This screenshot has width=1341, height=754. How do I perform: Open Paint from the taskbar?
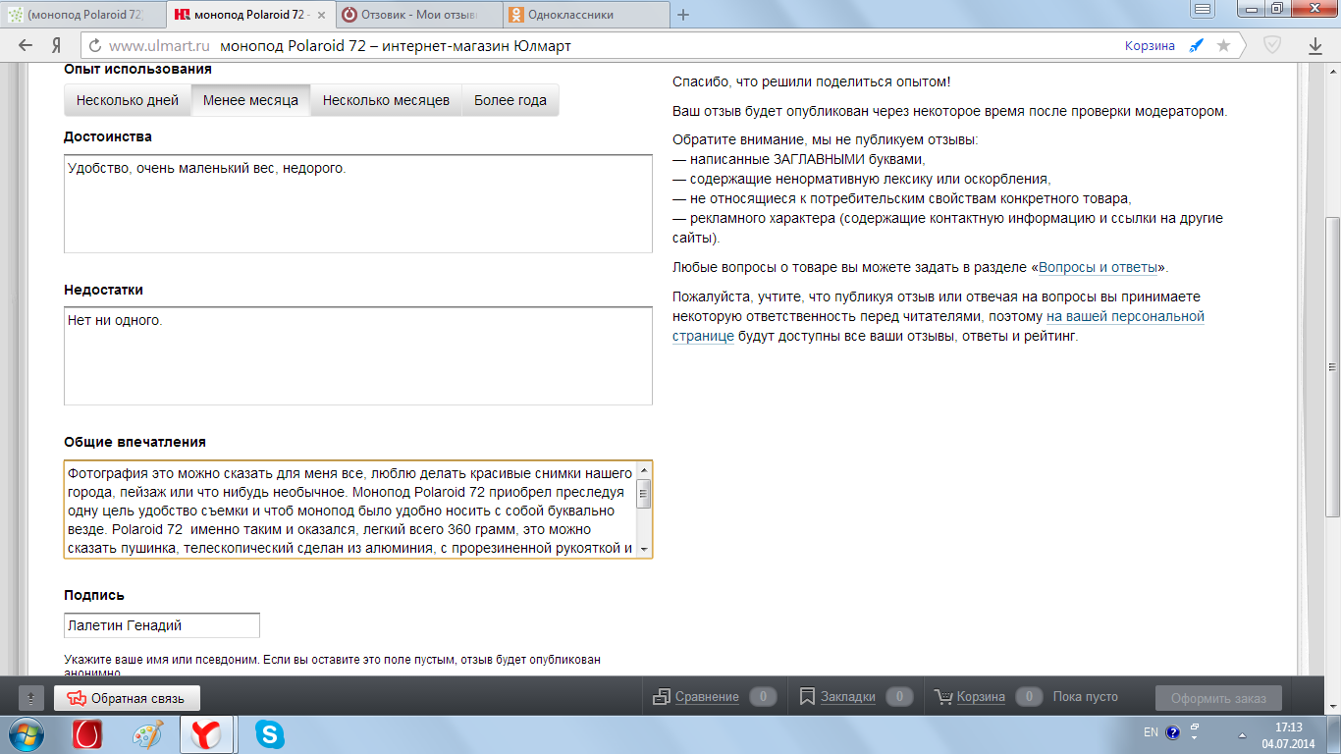(x=148, y=734)
